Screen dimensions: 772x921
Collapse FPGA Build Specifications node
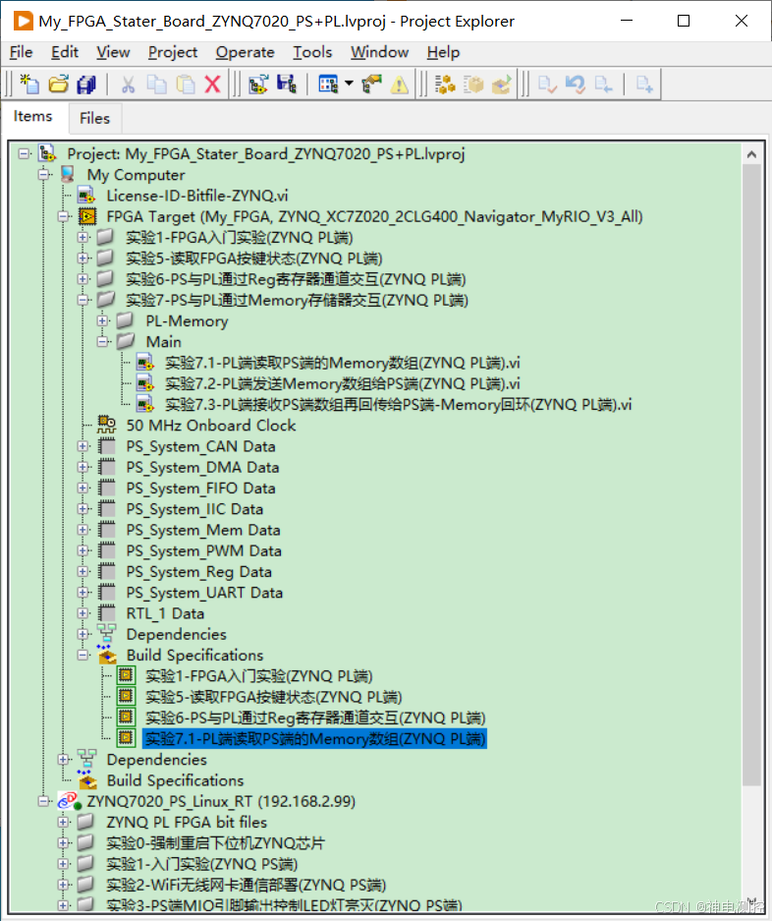pos(83,655)
